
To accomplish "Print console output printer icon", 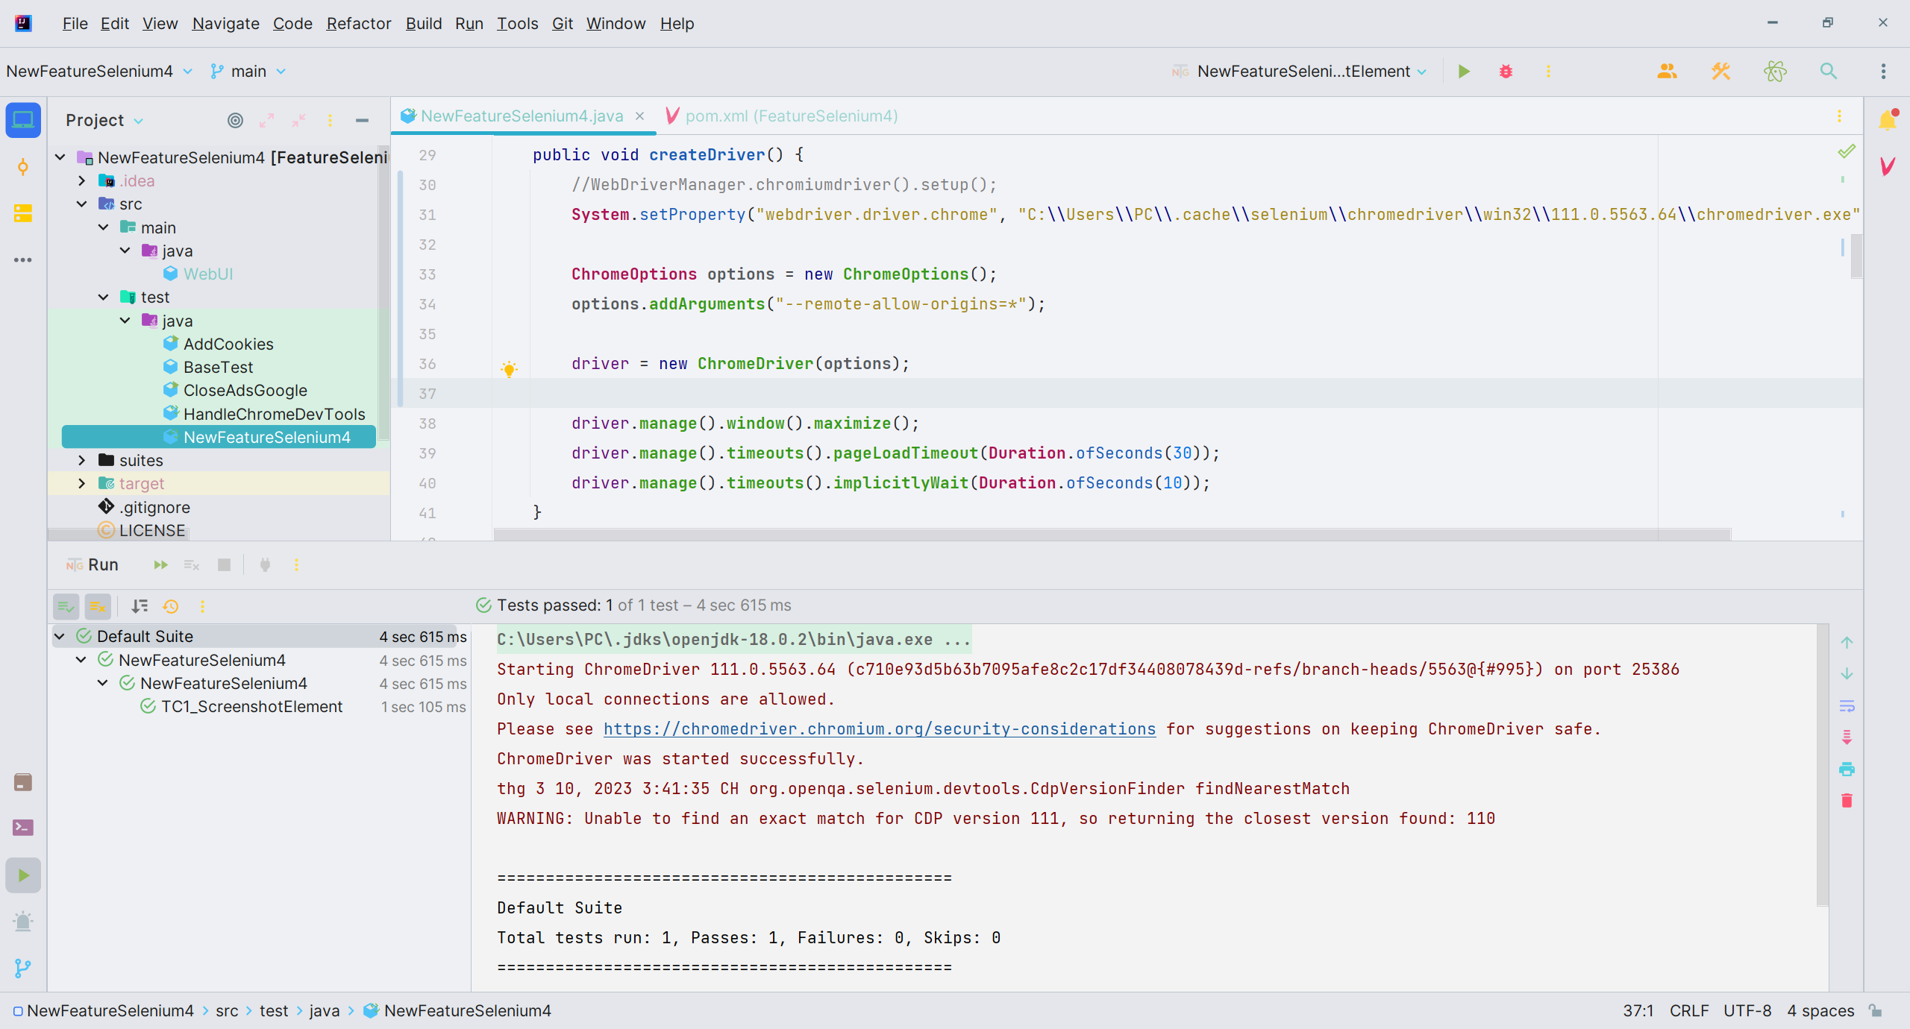I will click(1847, 769).
